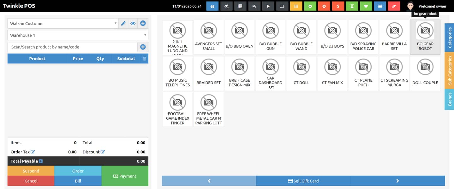454x189 pixels.
Task: Add CT PLANE PUCH product
Action: click(x=363, y=74)
